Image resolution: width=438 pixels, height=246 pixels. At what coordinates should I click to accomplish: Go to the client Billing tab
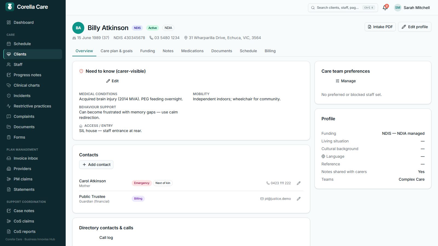pos(270,51)
